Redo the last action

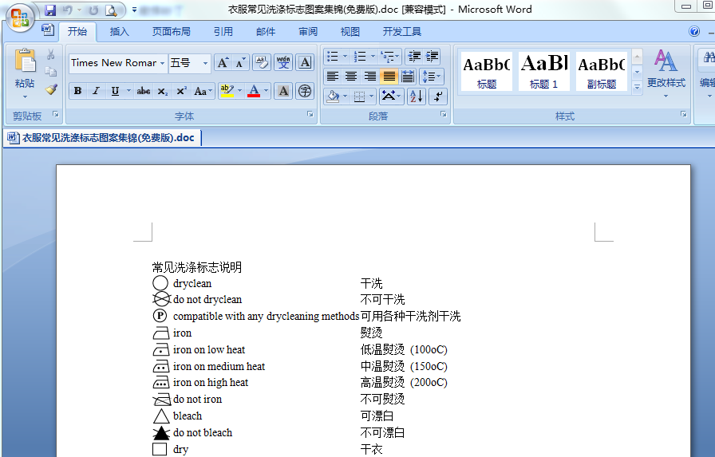coord(93,10)
